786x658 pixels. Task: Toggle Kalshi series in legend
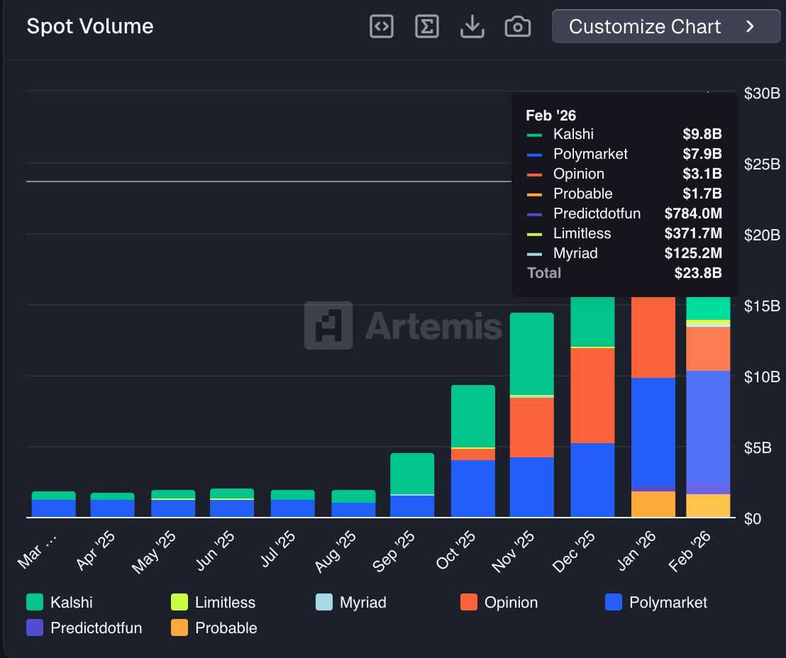pyautogui.click(x=71, y=603)
